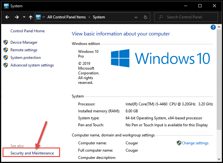223x163 pixels.
Task: Click View basic information heading
Action: click(121, 34)
